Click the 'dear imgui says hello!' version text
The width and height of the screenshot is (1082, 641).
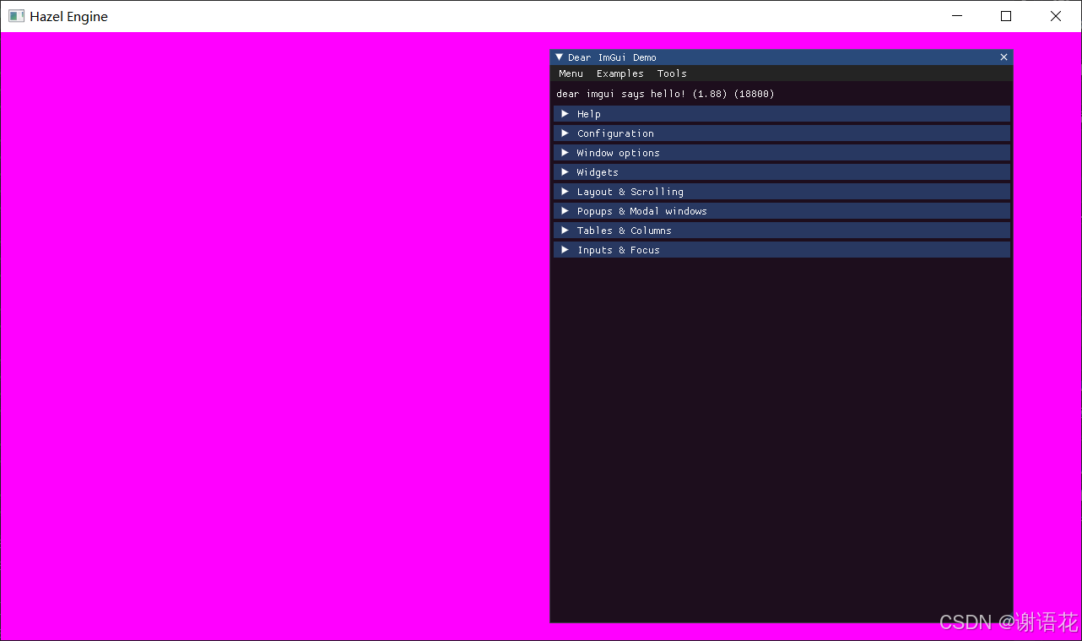[x=665, y=94]
